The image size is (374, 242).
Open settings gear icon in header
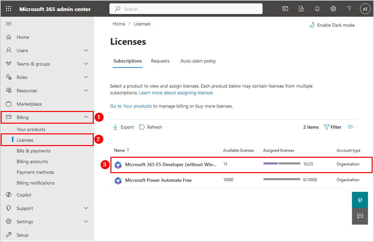point(333,9)
